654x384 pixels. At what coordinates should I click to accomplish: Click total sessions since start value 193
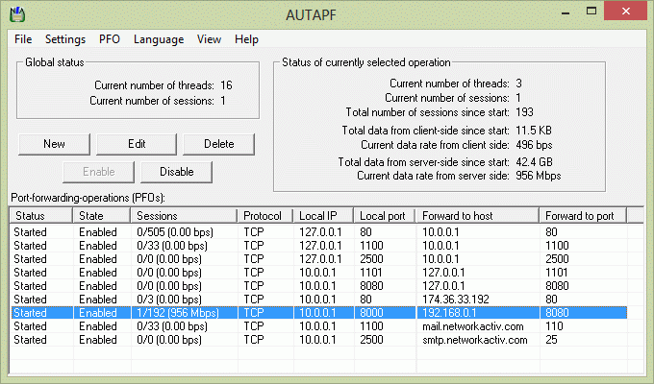pyautogui.click(x=524, y=112)
